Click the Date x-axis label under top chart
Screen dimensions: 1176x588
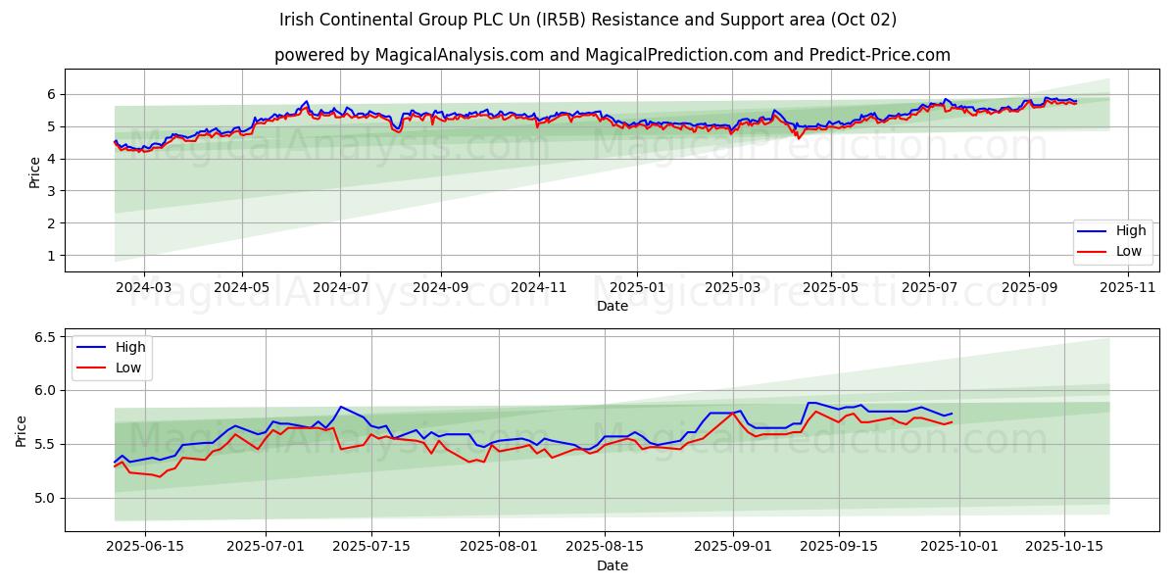pyautogui.click(x=612, y=306)
